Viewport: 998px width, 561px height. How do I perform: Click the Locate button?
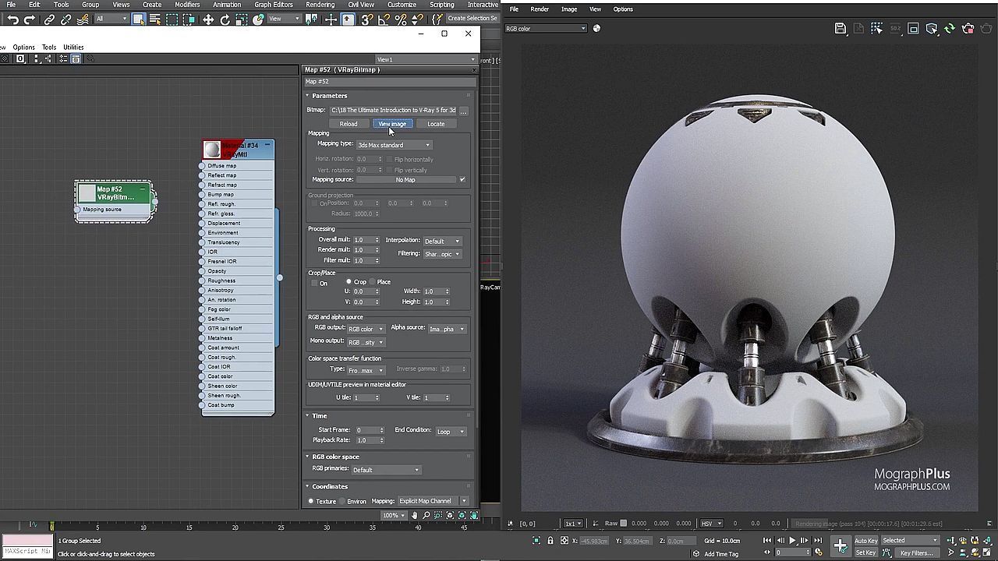[436, 124]
